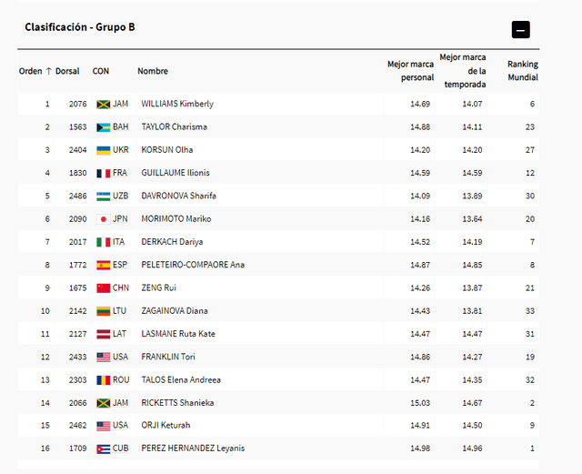The image size is (582, 474).
Task: Click the Jamaica flag beside WILLIAMS Kimberly
Action: (103, 104)
